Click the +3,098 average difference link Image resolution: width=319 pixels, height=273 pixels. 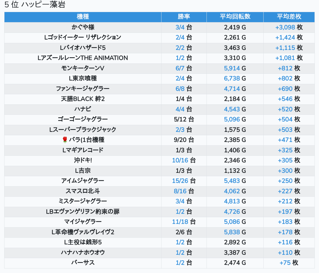(x=285, y=27)
